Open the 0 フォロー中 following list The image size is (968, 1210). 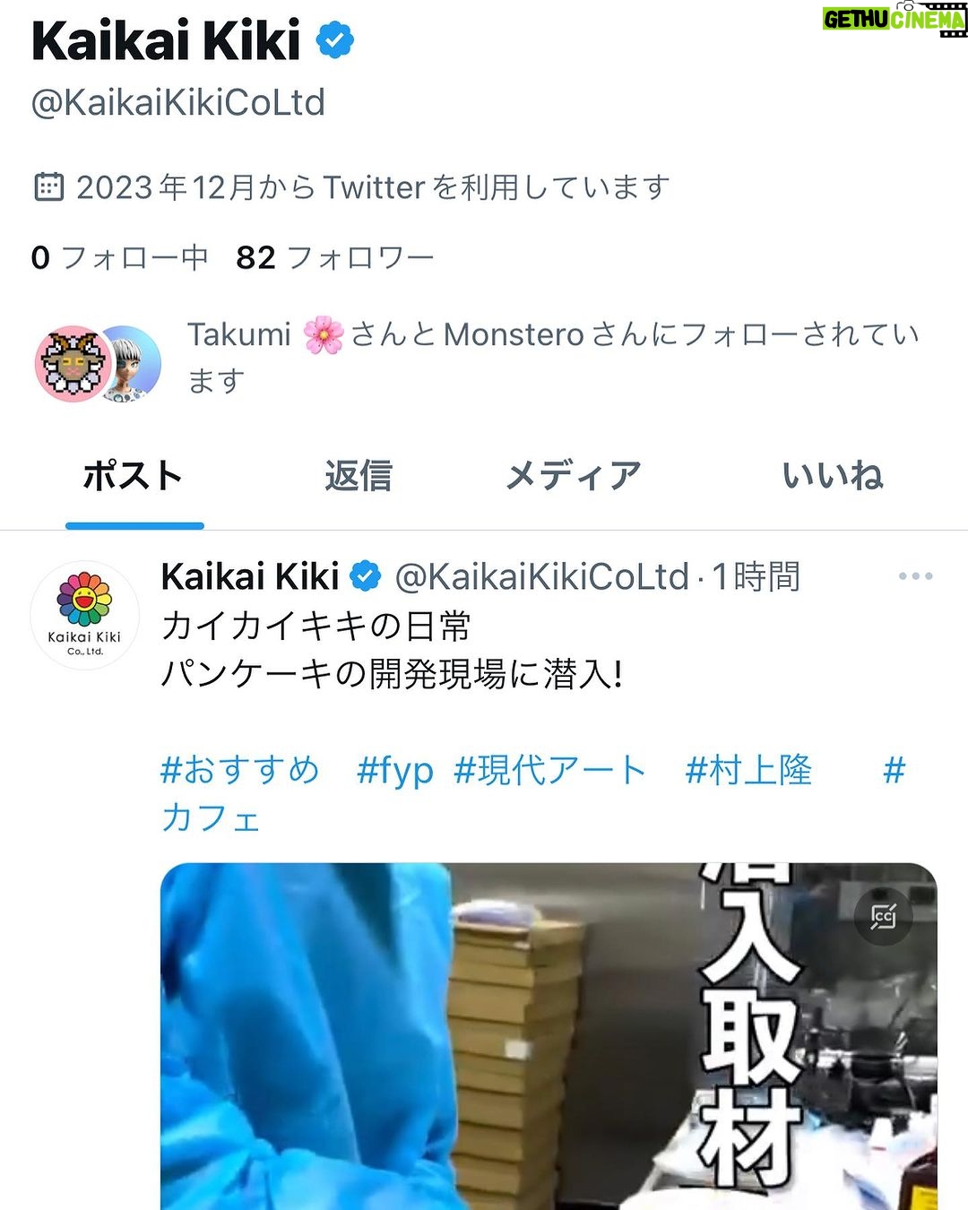pyautogui.click(x=119, y=258)
